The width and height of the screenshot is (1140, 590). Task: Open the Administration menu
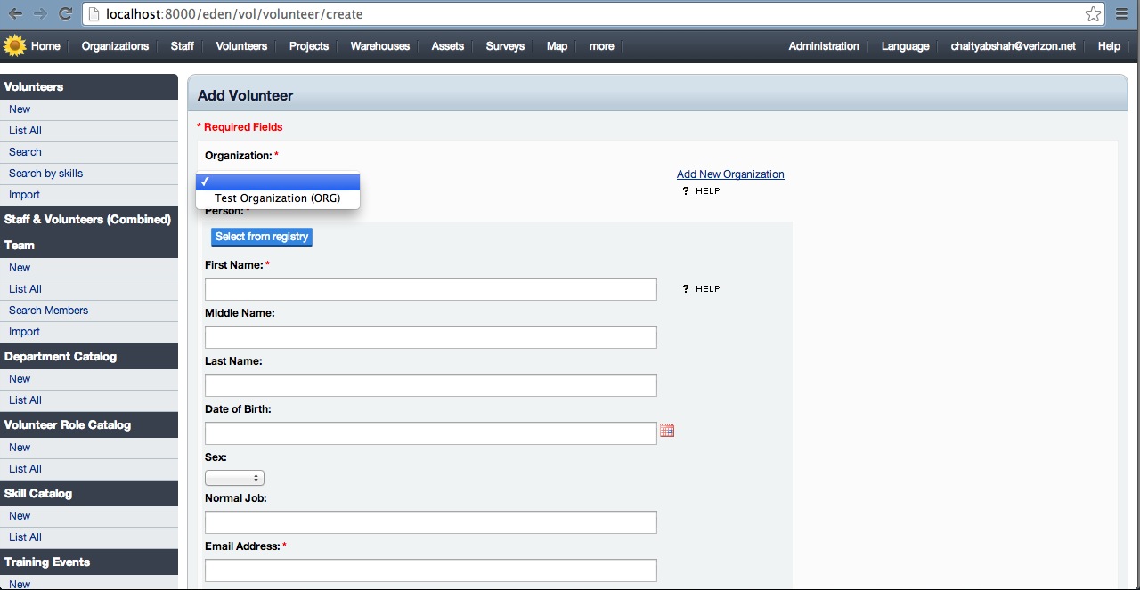click(x=824, y=46)
